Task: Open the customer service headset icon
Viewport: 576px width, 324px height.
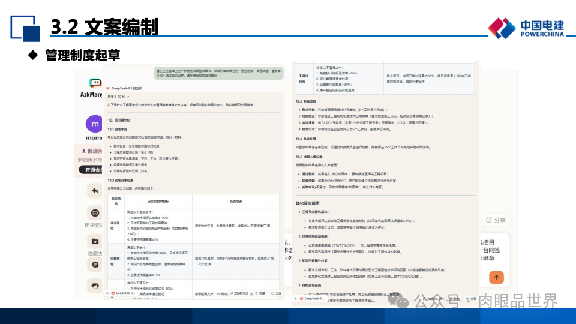Action: click(x=95, y=286)
